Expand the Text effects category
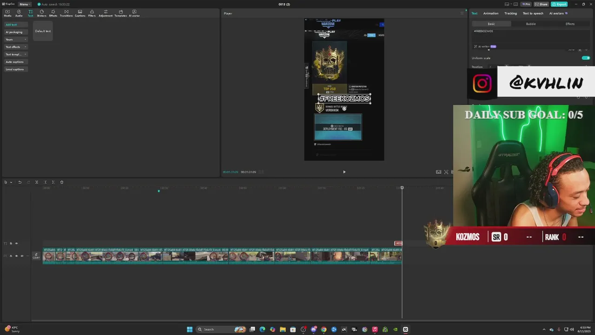 point(16,47)
